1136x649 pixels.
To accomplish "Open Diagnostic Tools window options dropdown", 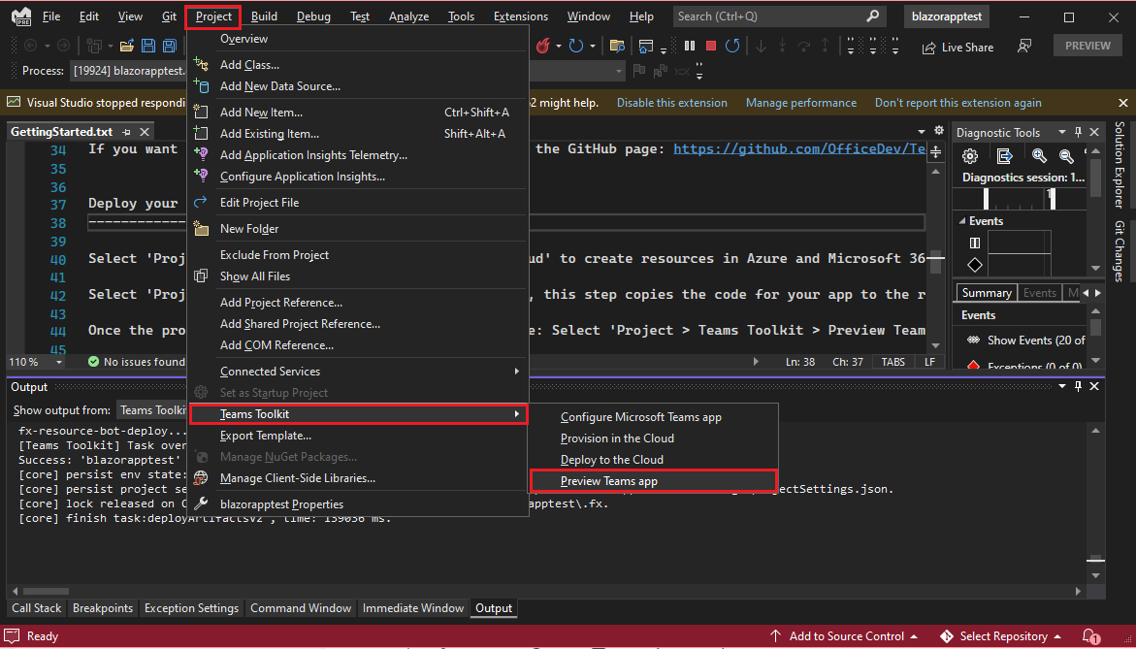I will [1062, 132].
